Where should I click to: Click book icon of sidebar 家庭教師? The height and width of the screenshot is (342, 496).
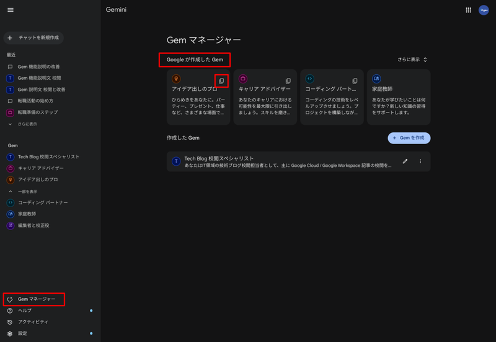click(x=11, y=214)
